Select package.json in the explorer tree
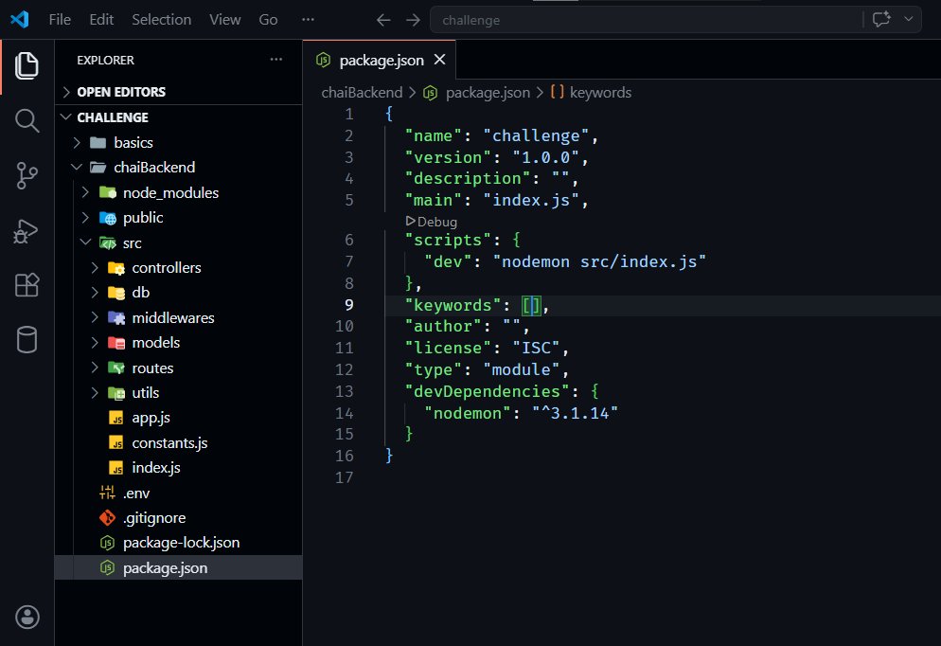Screen dimensions: 941x646 178,568
